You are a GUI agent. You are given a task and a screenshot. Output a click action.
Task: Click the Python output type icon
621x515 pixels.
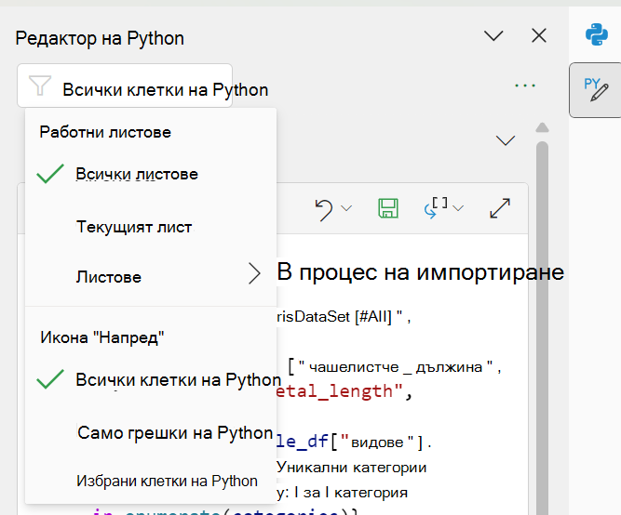coord(436,207)
